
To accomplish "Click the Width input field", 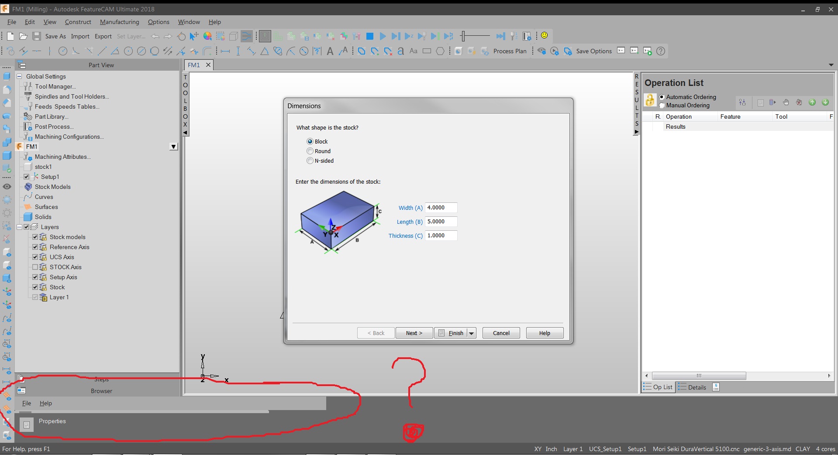I will pyautogui.click(x=441, y=208).
